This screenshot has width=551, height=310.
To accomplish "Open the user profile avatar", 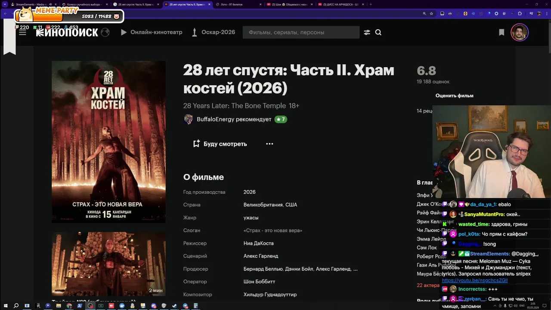I will tap(520, 32).
